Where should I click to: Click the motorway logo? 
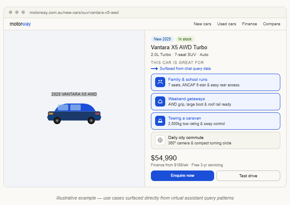click(20, 24)
